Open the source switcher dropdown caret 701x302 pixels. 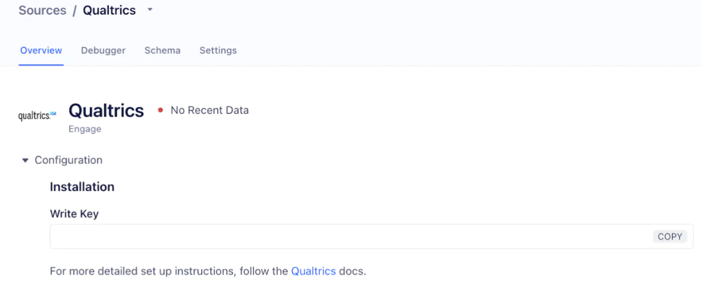[150, 10]
